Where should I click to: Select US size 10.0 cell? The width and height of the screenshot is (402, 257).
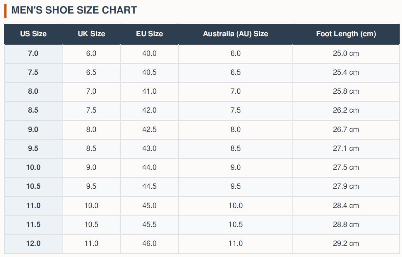pos(33,168)
